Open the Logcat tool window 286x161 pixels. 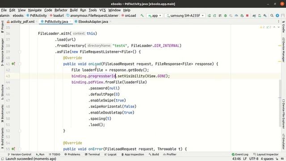point(110,154)
